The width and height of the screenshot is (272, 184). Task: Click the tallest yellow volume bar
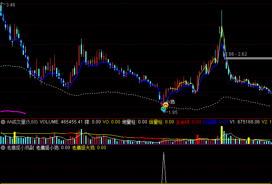coord(222,135)
